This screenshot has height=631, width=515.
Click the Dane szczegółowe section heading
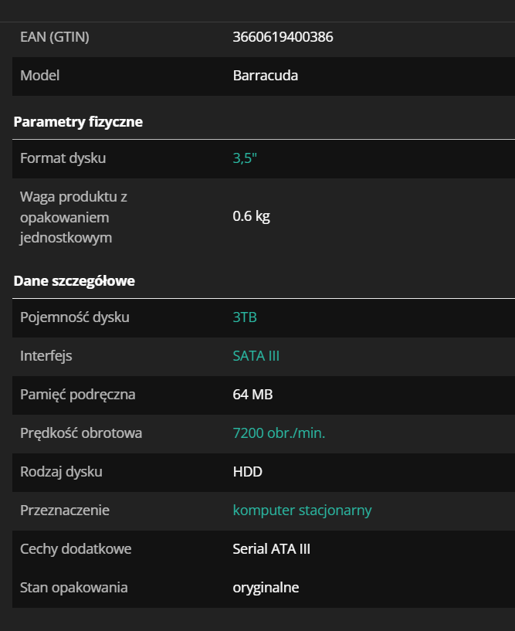[74, 281]
